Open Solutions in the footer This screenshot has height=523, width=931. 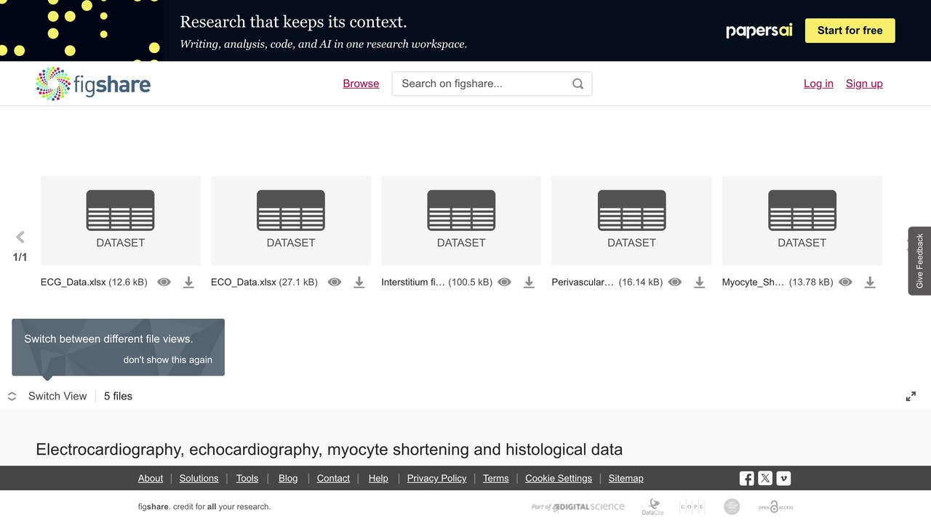199,478
